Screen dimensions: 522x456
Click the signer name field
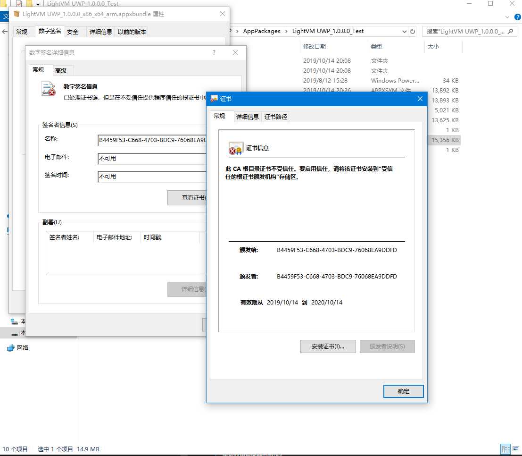click(x=152, y=140)
